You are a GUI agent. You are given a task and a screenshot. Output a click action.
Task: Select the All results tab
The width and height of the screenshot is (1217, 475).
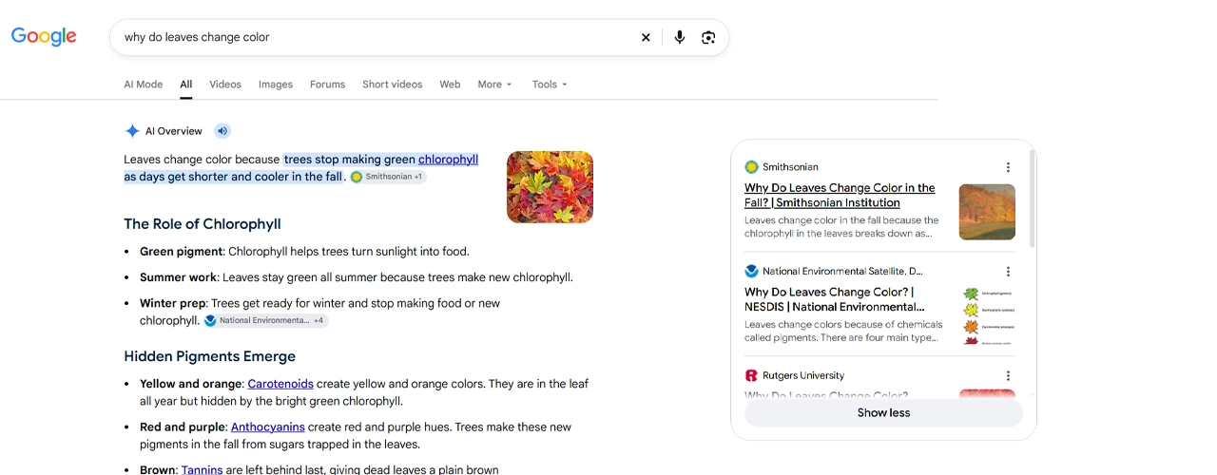pyautogui.click(x=186, y=85)
